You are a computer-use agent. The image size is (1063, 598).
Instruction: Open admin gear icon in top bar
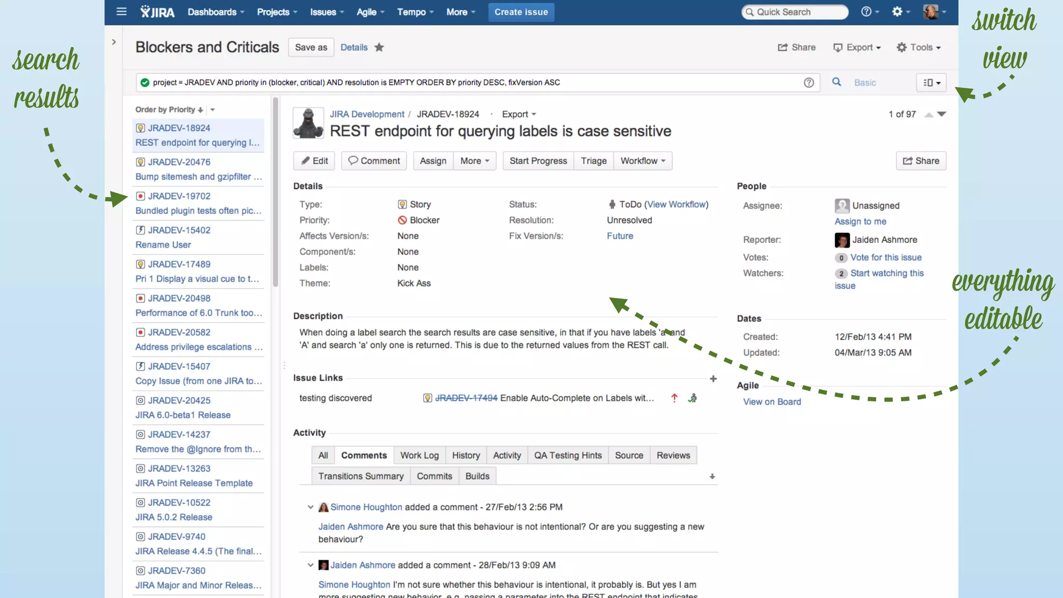pos(897,11)
